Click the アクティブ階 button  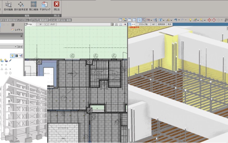(143, 24)
